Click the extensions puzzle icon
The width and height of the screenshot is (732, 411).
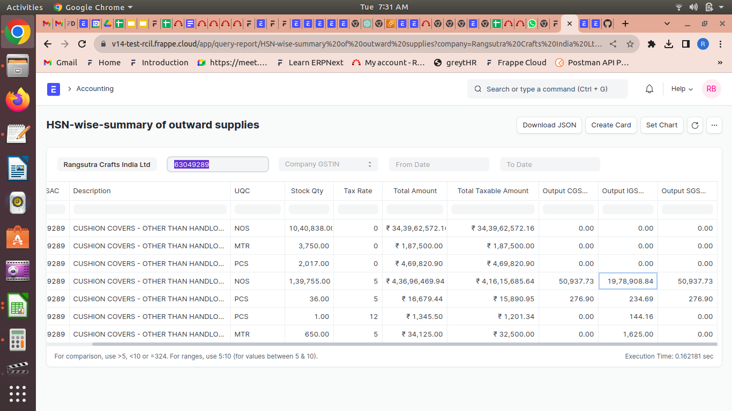pos(651,44)
